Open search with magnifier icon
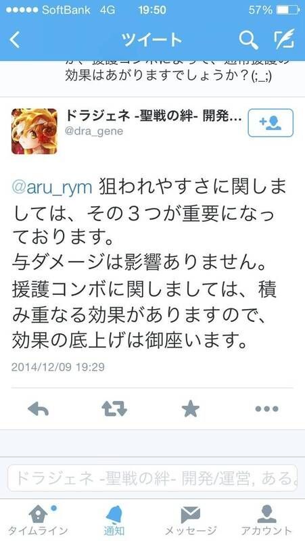This screenshot has width=305, height=541. [x=248, y=40]
